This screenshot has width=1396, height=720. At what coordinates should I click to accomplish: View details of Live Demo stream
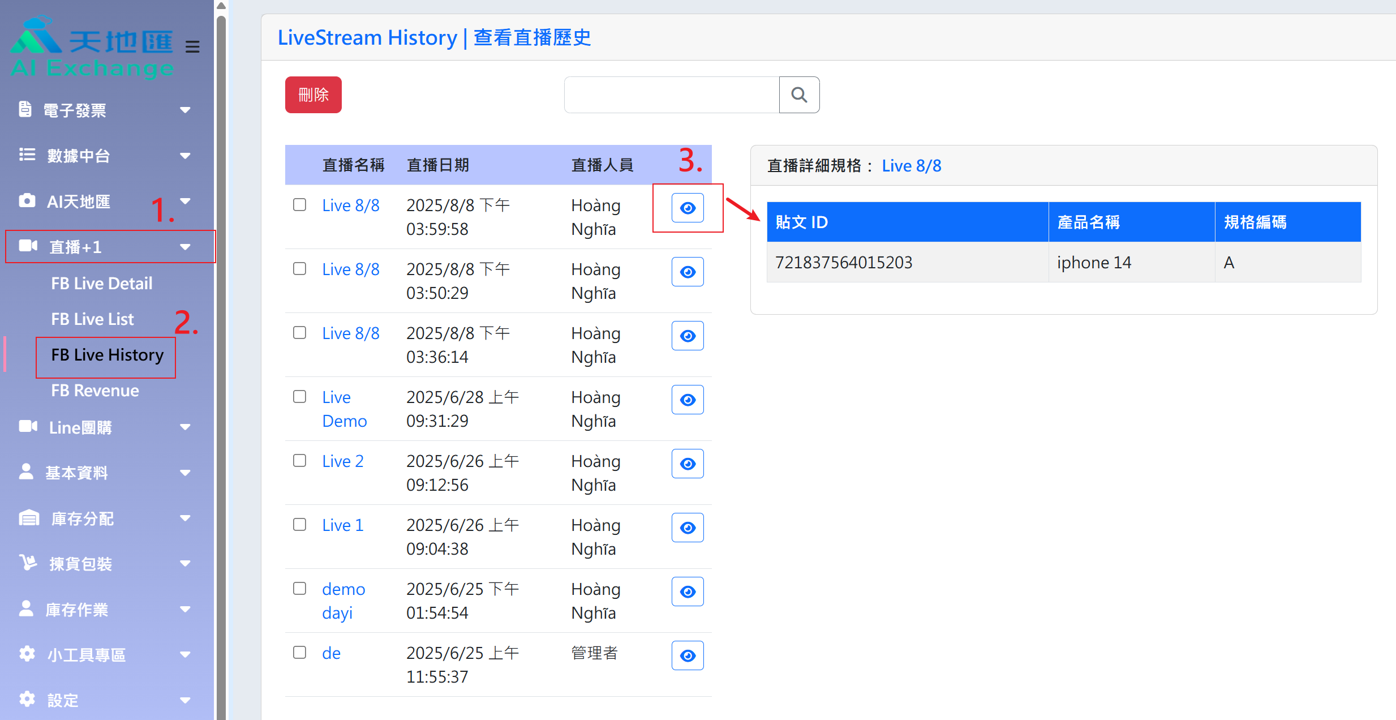pos(687,400)
